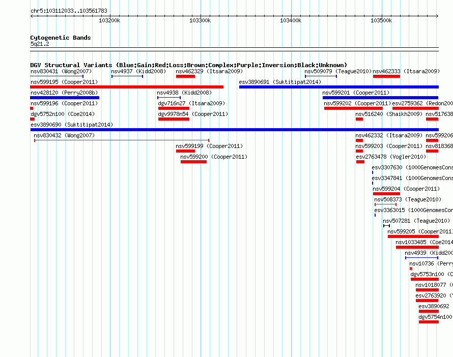This screenshot has width=453, height=357.
Task: Open nsv599199 (Cooper2011) variant
Action: [185, 151]
